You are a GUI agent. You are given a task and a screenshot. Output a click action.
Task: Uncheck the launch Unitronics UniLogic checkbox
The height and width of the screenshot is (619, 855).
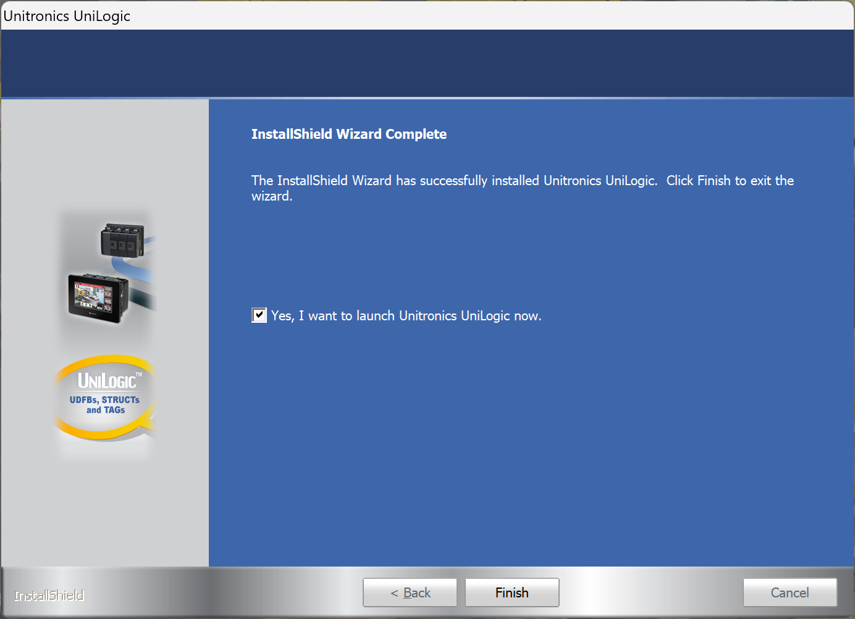pos(259,315)
